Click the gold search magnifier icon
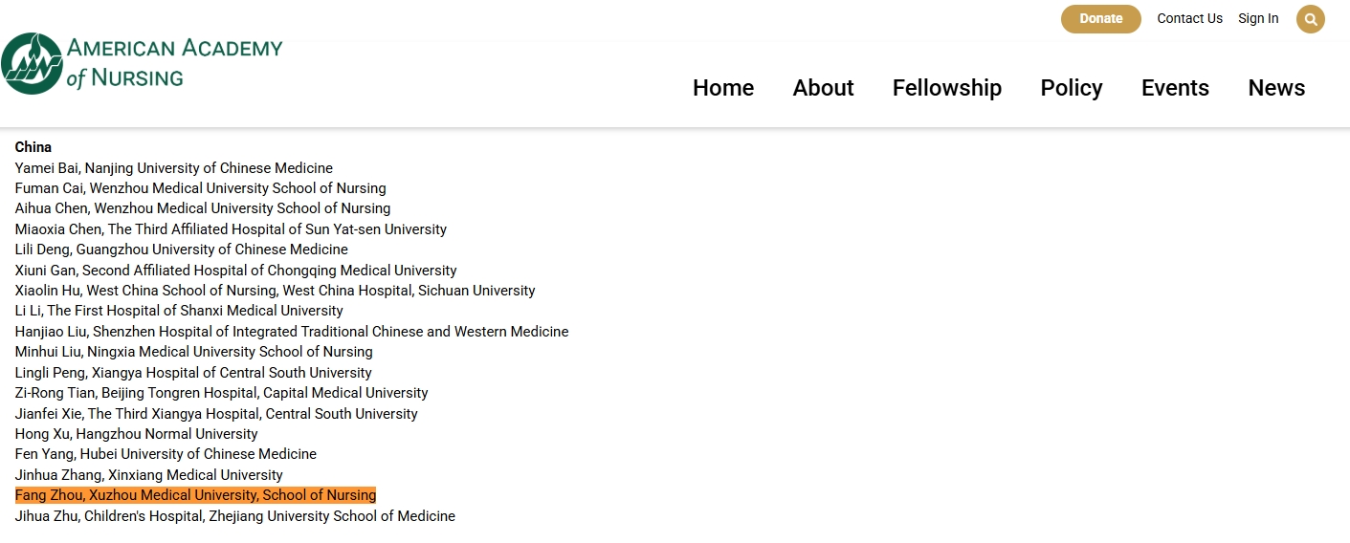This screenshot has width=1350, height=543. 1310,19
